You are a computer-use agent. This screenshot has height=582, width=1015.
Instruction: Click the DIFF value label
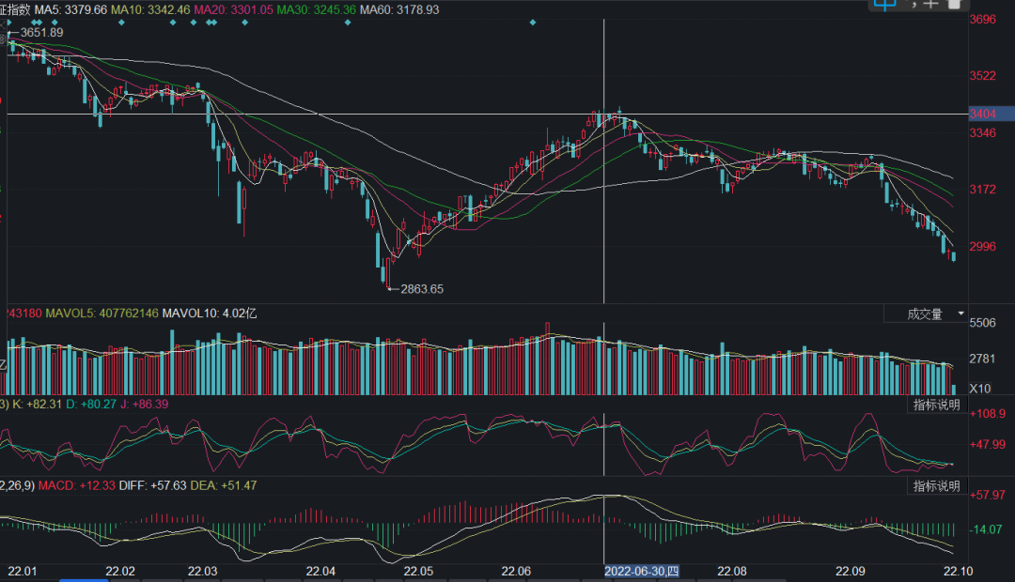(x=152, y=486)
